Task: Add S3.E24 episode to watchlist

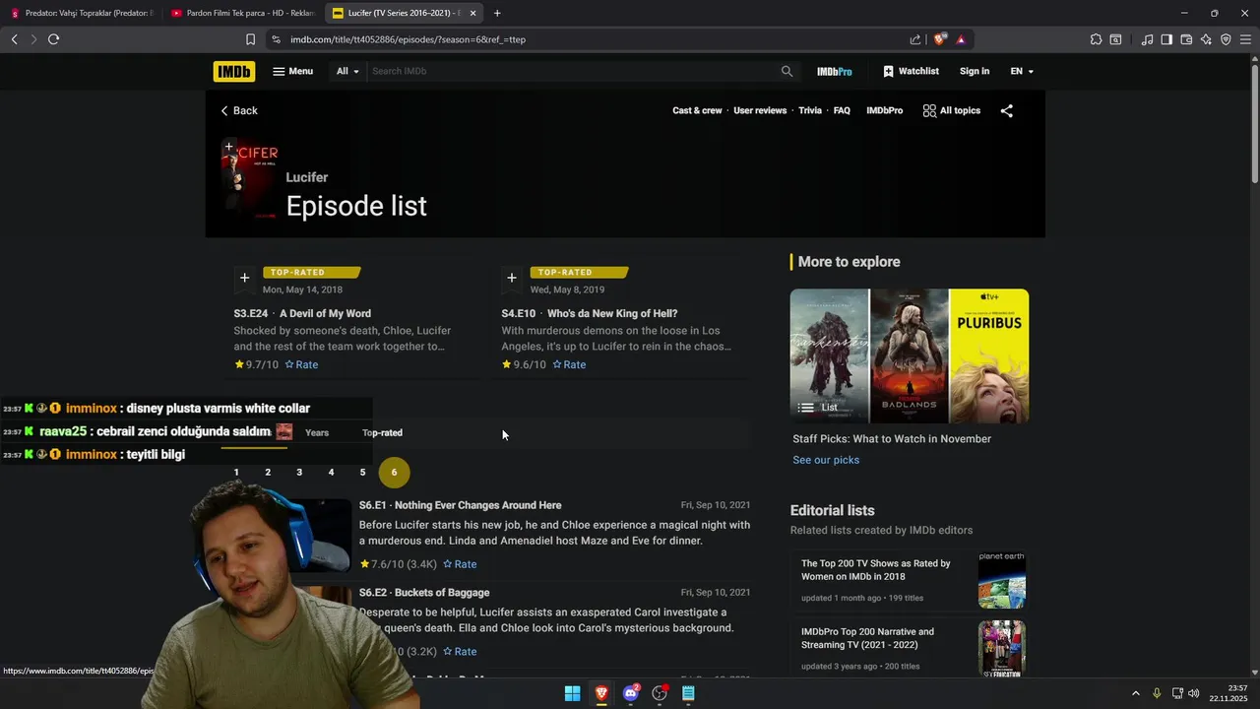Action: pyautogui.click(x=244, y=278)
